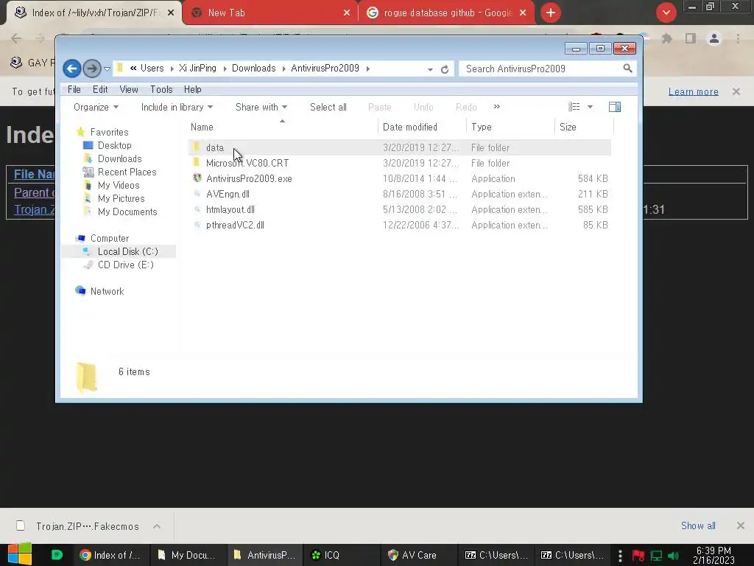The height and width of the screenshot is (566, 754).
Task: Open the browser profile avatar icon
Action: [714, 38]
